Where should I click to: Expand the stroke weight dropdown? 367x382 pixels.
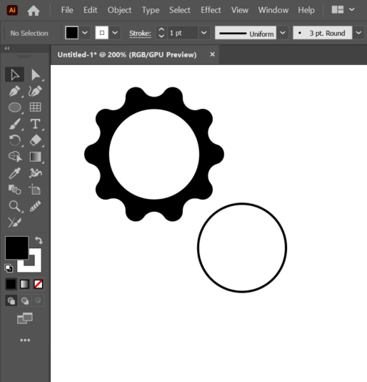click(203, 33)
